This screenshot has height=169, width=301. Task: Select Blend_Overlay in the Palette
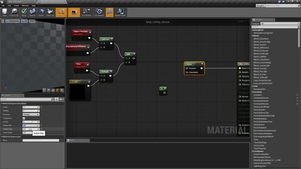click(x=260, y=69)
